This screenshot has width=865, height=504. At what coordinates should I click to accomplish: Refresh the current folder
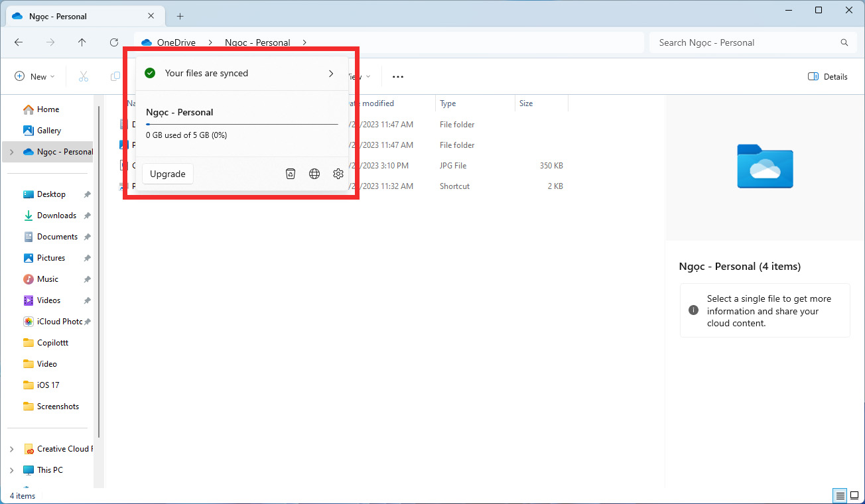114,42
